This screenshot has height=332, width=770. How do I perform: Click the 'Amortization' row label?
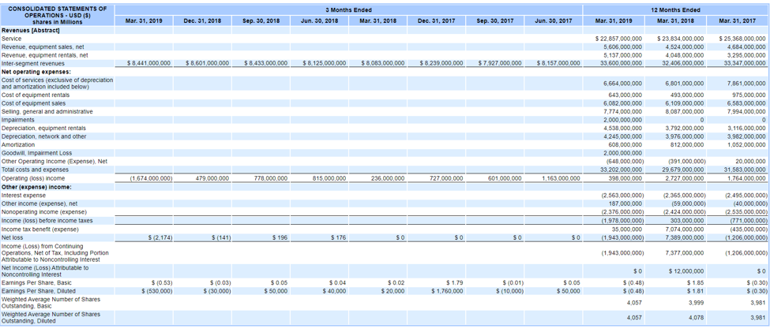coord(18,144)
